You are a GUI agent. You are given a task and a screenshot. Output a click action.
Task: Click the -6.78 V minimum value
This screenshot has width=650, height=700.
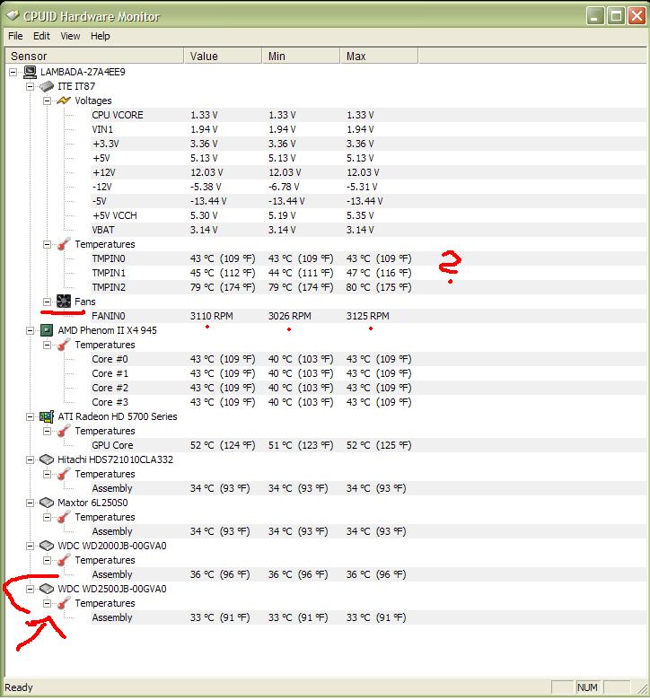point(284,187)
